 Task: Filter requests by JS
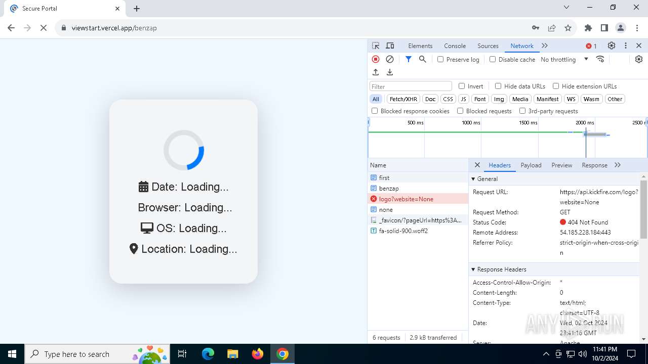tap(463, 99)
